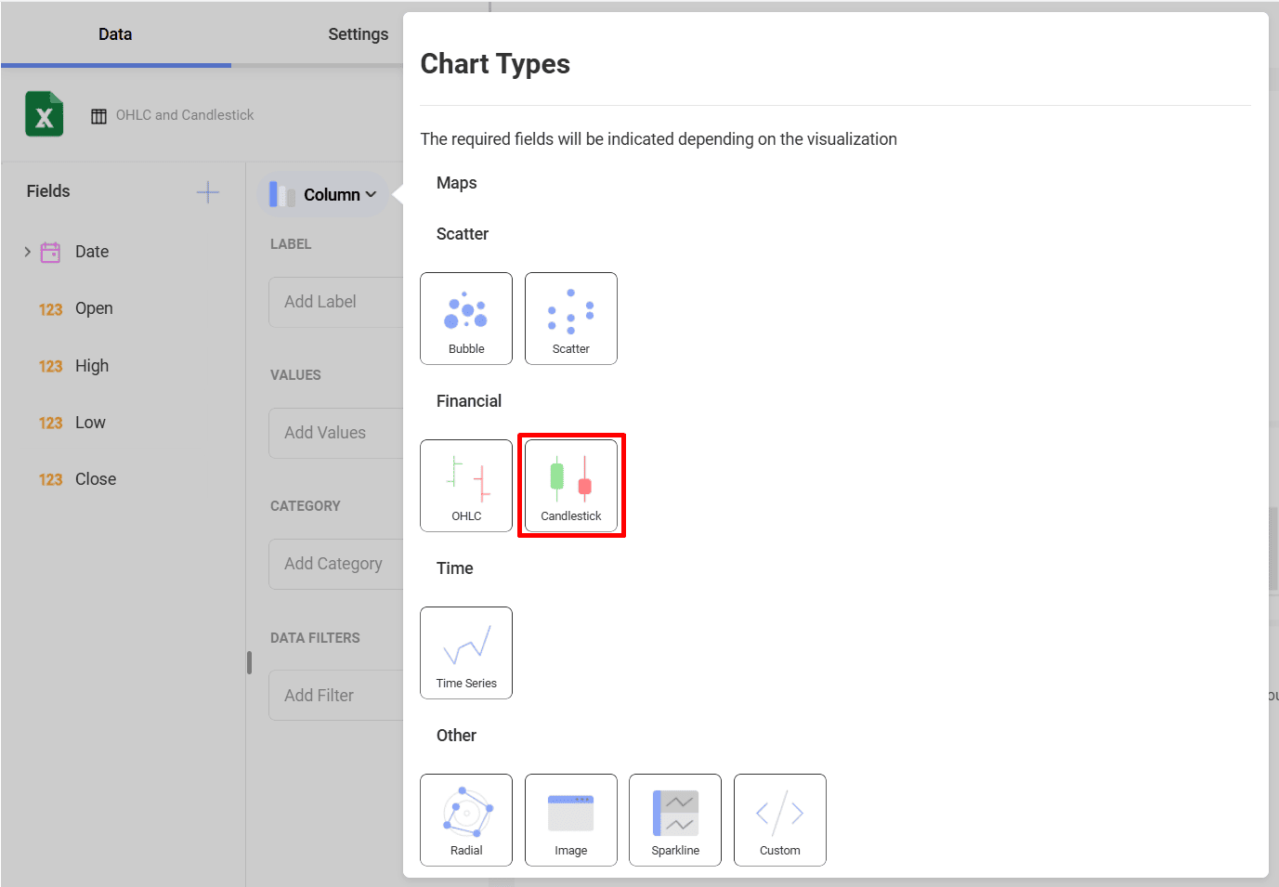Image resolution: width=1279 pixels, height=887 pixels.
Task: Click the Financial section heading
Action: (x=469, y=401)
